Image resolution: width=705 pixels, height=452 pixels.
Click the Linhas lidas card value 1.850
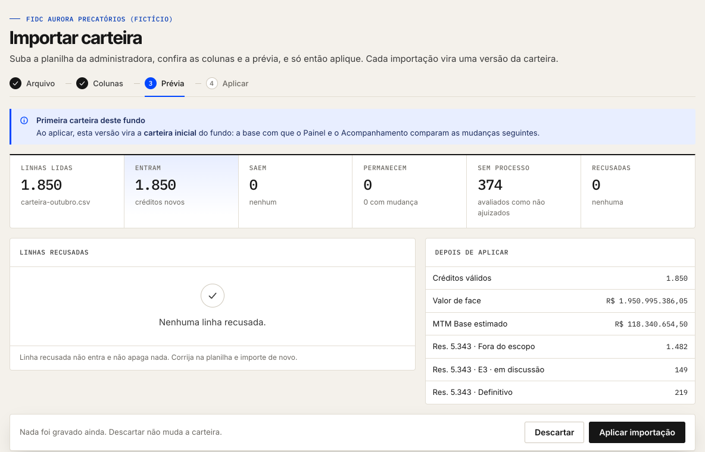[x=41, y=185]
